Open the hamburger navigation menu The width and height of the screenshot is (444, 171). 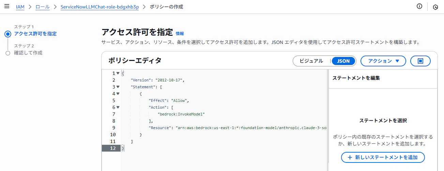[6, 7]
